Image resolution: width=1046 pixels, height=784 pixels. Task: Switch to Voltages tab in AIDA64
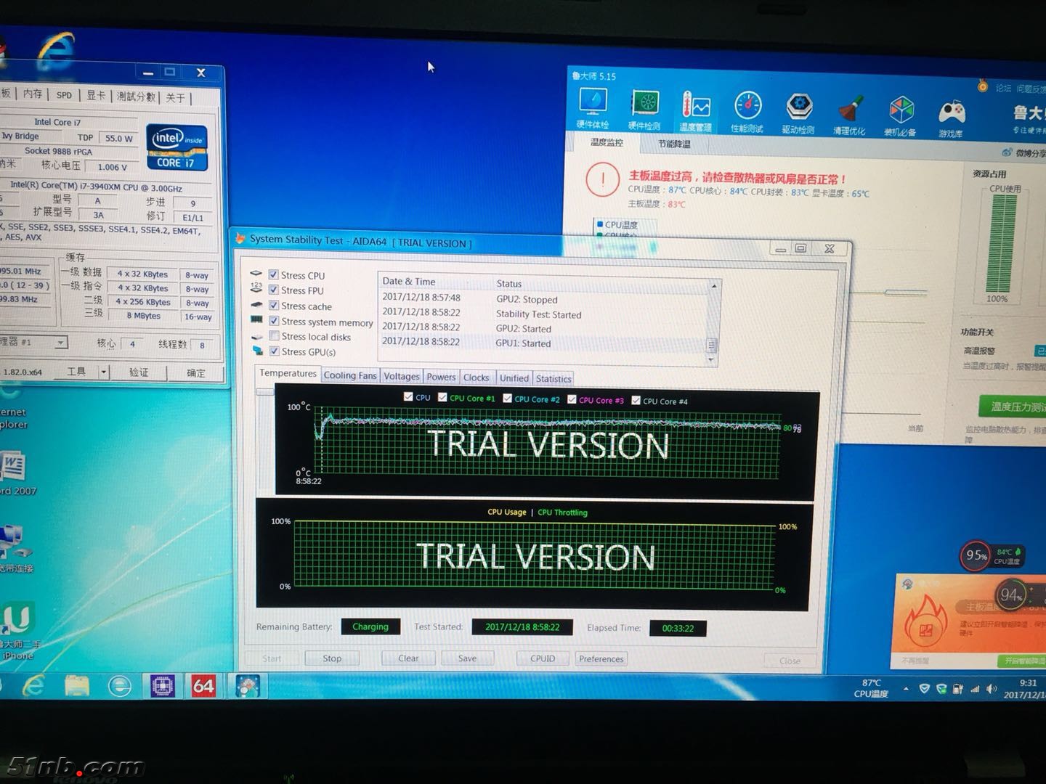402,376
